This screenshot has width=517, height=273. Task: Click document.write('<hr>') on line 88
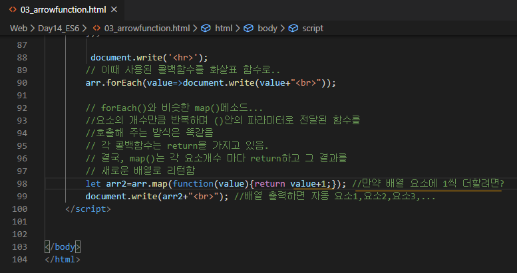pos(149,57)
